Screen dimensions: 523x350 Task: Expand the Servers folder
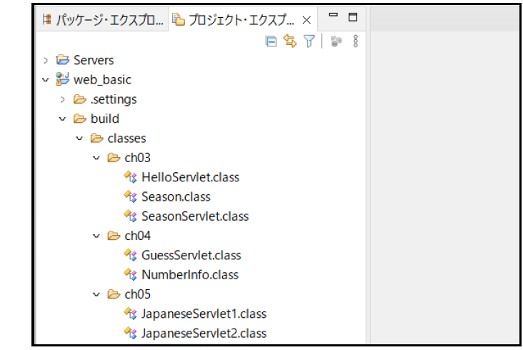click(46, 61)
